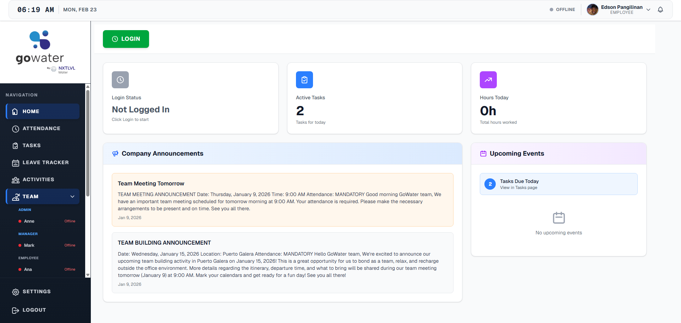Open the Leave Tracker section

tap(45, 162)
